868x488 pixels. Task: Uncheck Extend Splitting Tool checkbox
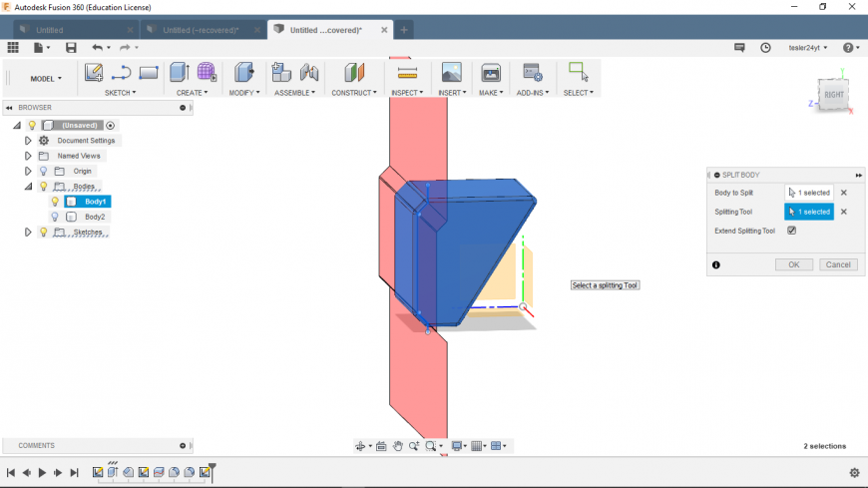click(791, 231)
